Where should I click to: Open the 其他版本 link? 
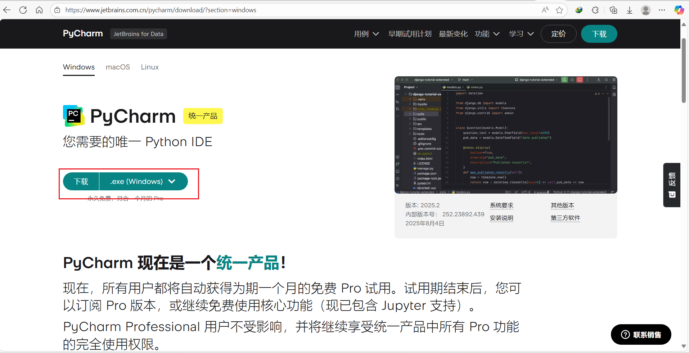click(562, 205)
